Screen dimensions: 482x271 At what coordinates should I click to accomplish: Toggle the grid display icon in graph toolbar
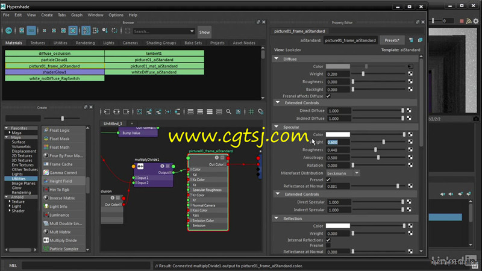[x=251, y=111]
